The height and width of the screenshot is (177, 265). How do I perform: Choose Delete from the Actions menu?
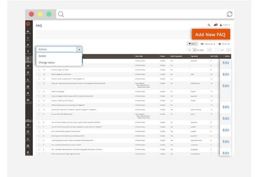(42, 56)
